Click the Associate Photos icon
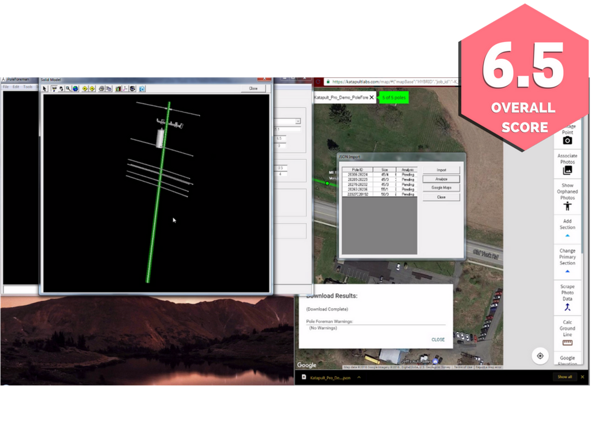 coord(567,170)
